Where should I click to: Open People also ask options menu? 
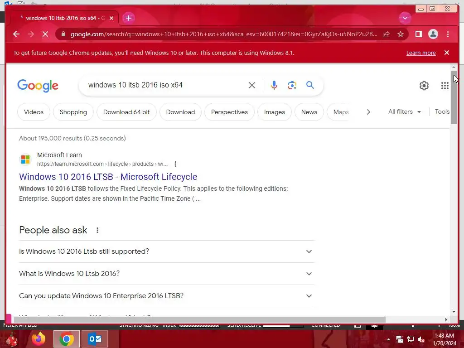97,230
